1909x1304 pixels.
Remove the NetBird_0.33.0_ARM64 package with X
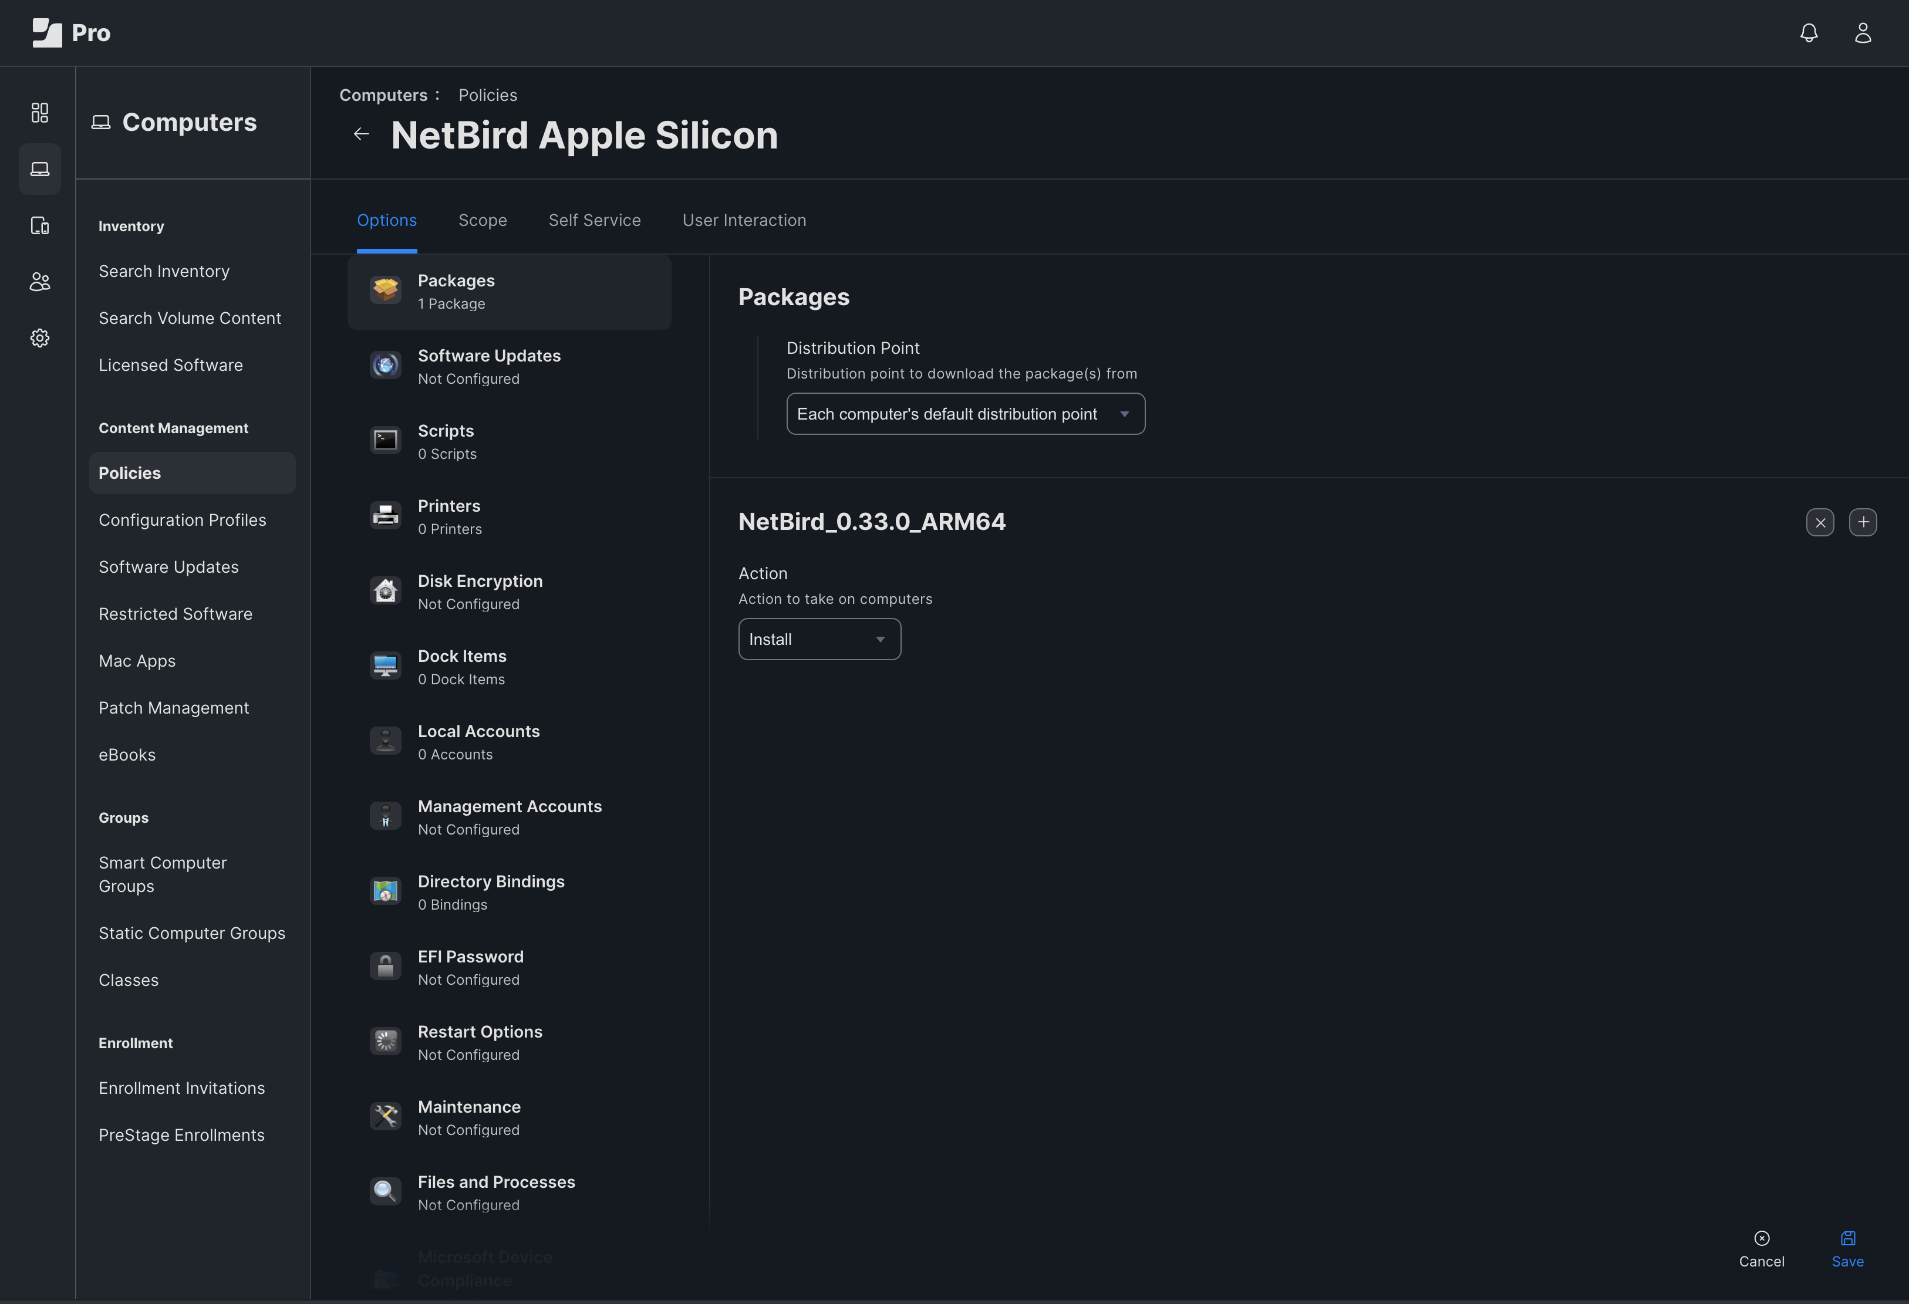pyautogui.click(x=1819, y=522)
